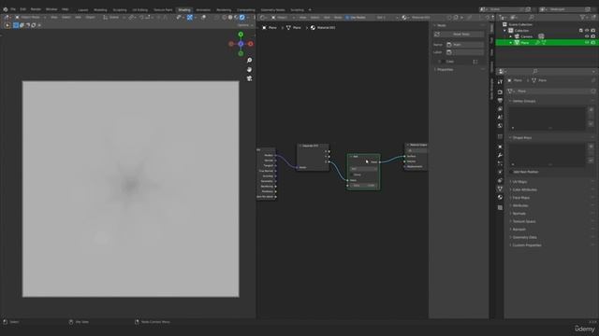Viewport: 599px width, 336px height.
Task: Open the Add operation dropdown on Math node
Action: point(363,169)
